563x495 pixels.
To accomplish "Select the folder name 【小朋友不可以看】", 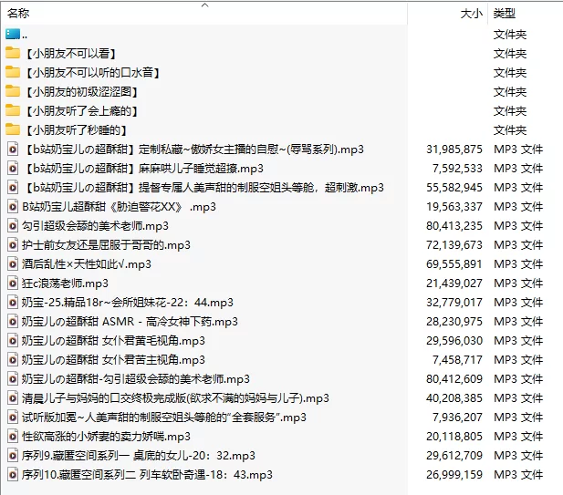I will [71, 54].
